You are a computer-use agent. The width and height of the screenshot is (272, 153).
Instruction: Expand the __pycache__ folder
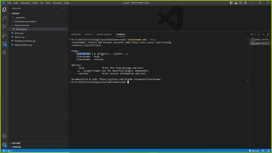(x=39, y=17)
